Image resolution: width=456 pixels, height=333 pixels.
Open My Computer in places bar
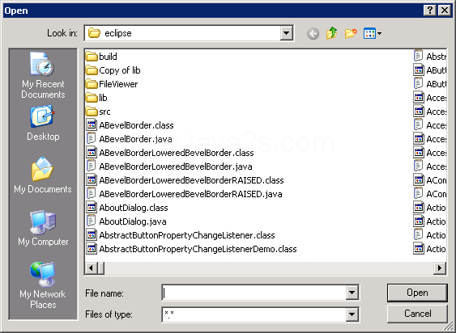43,228
